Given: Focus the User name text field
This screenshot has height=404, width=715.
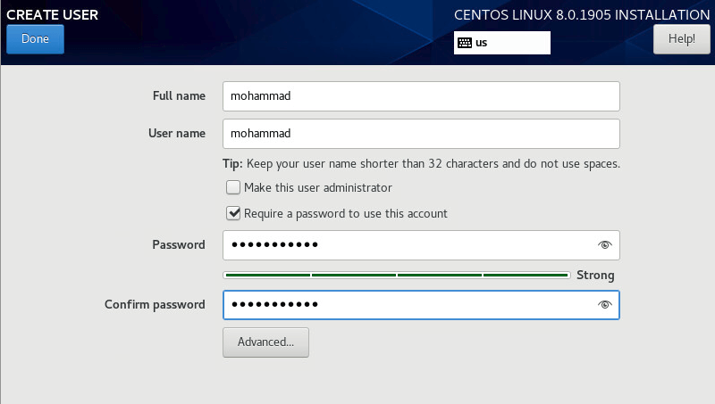Looking at the screenshot, I should click(x=420, y=134).
